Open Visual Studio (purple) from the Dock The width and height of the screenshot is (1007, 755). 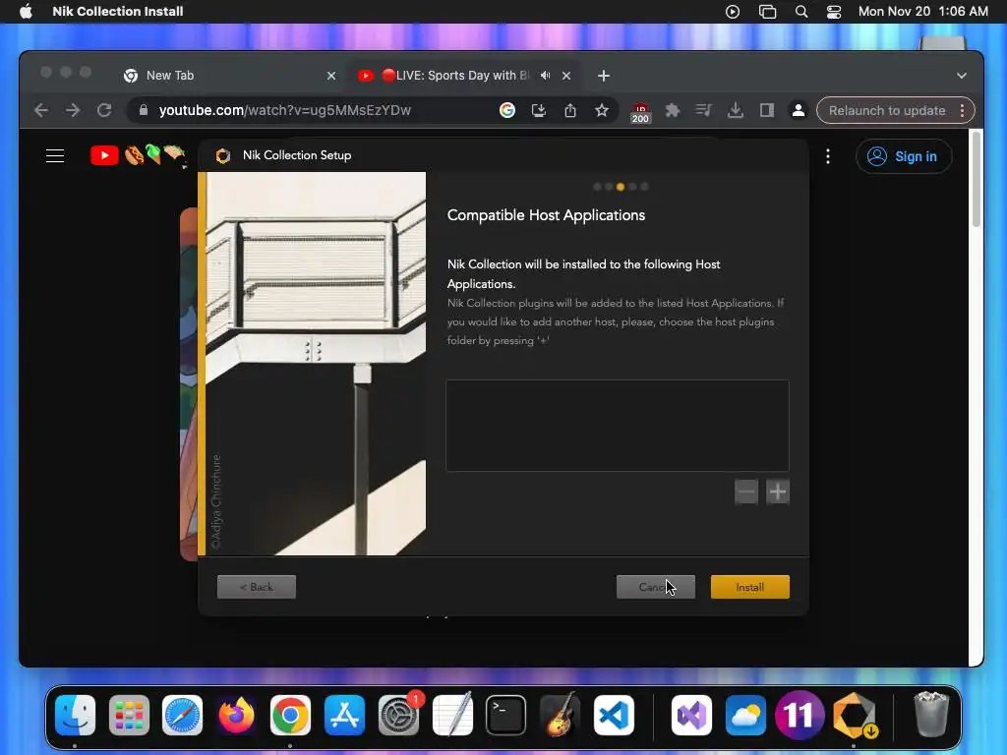tap(691, 715)
